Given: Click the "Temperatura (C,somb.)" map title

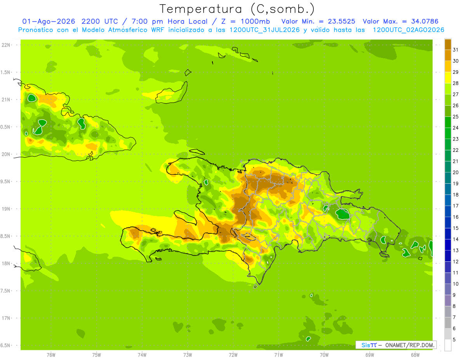Looking at the screenshot, I should pos(237,9).
